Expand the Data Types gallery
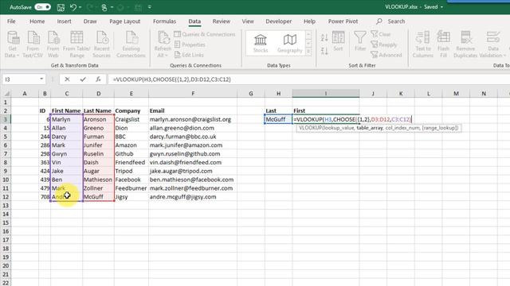 (x=308, y=52)
